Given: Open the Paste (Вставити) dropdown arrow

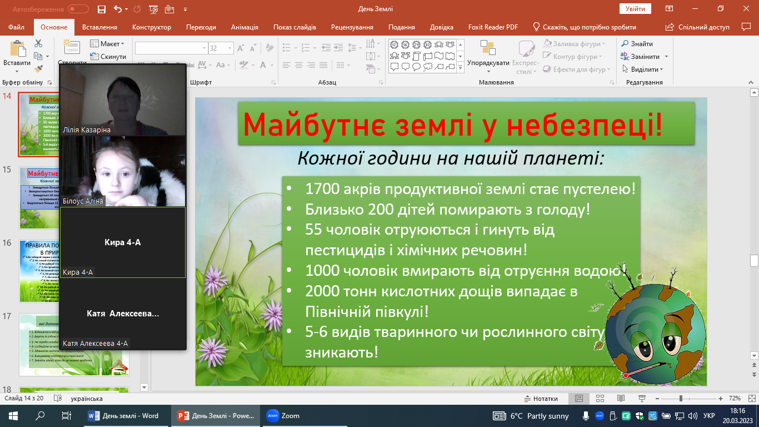Looking at the screenshot, I should (17, 71).
